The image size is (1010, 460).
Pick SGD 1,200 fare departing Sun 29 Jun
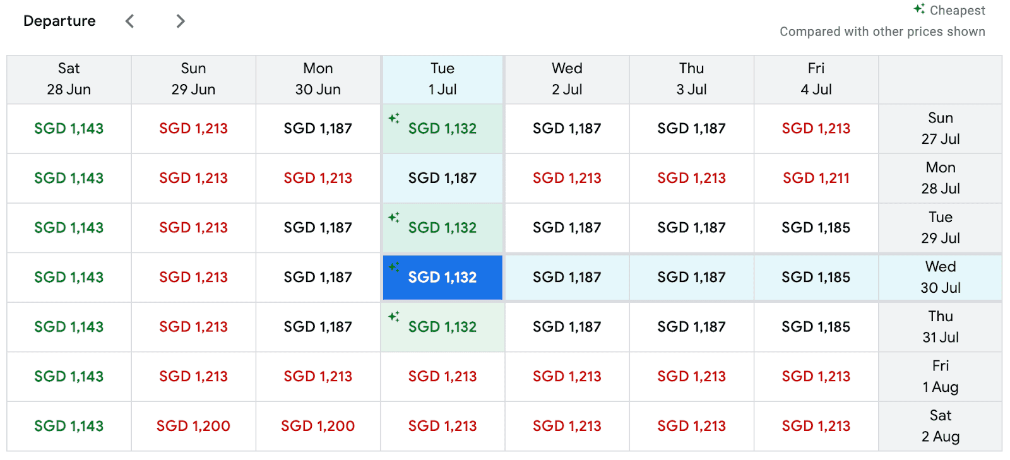pos(193,426)
